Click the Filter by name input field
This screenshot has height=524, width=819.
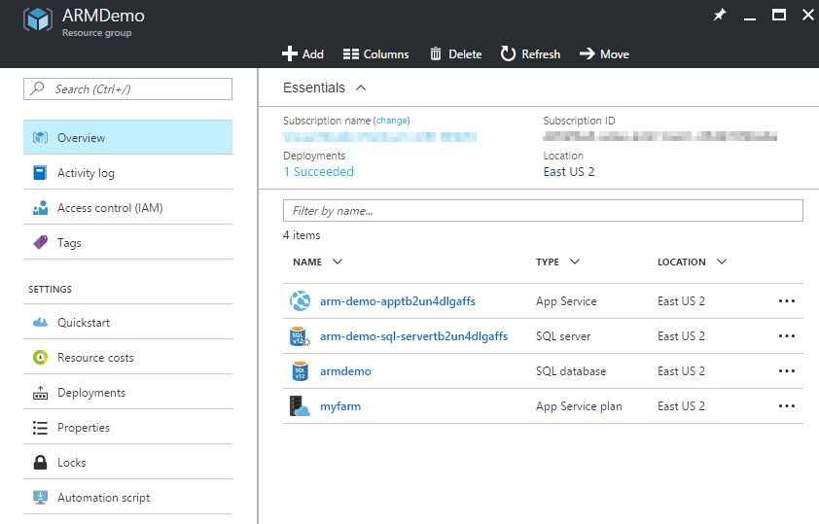pyautogui.click(x=543, y=210)
